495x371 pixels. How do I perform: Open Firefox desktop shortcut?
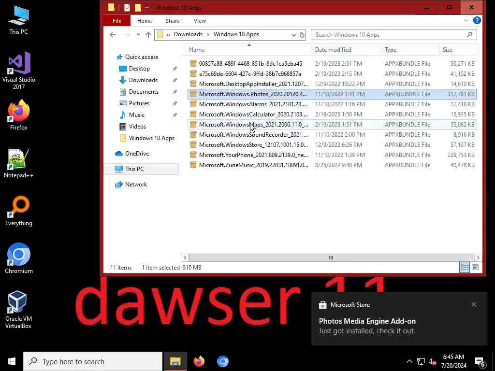coord(19,115)
